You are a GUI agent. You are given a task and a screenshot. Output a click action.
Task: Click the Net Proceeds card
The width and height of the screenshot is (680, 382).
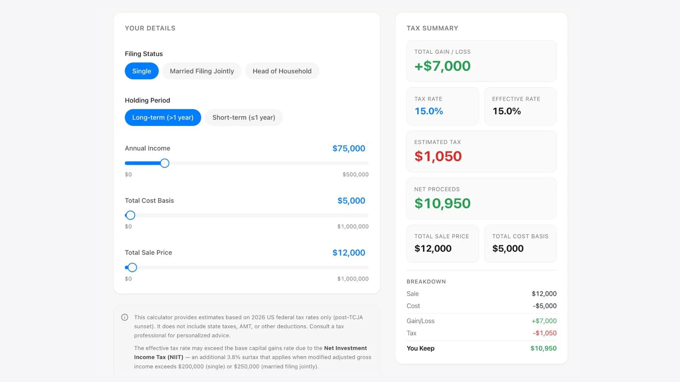(481, 198)
